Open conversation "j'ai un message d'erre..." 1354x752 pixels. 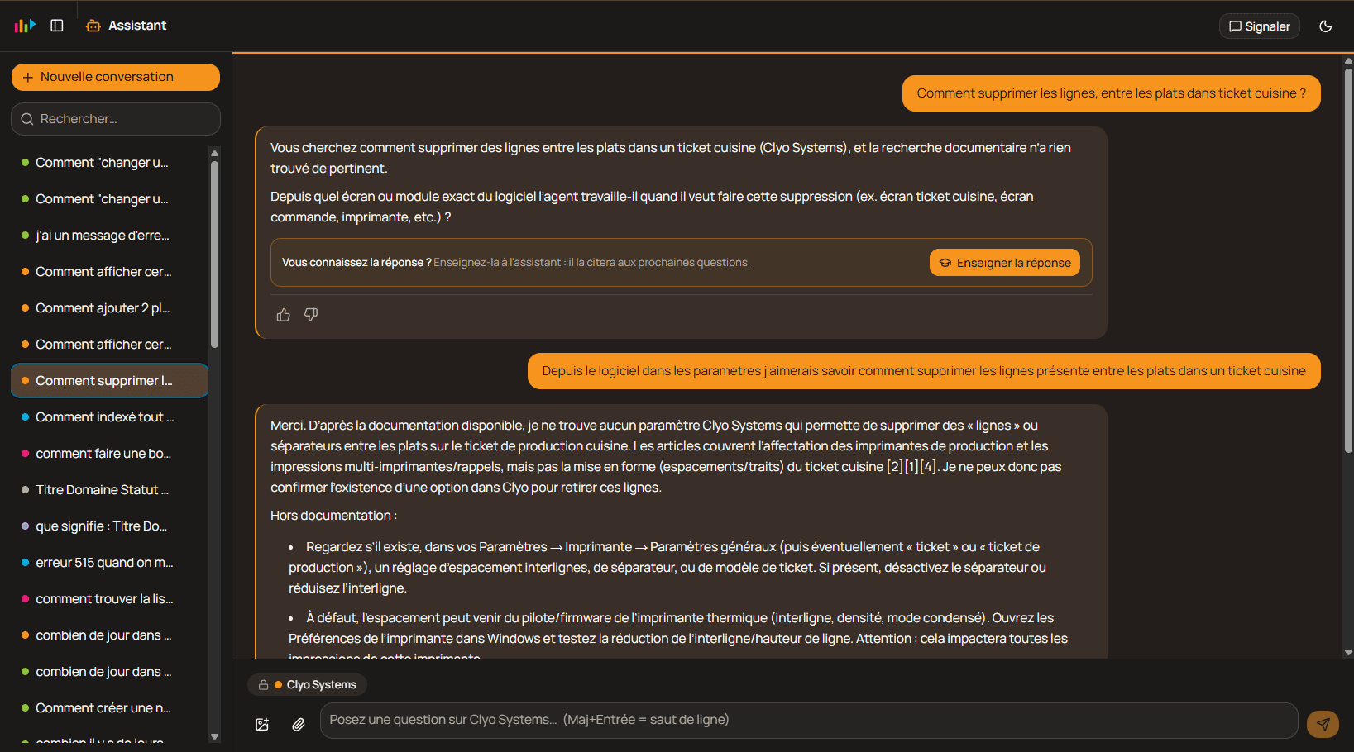point(109,236)
